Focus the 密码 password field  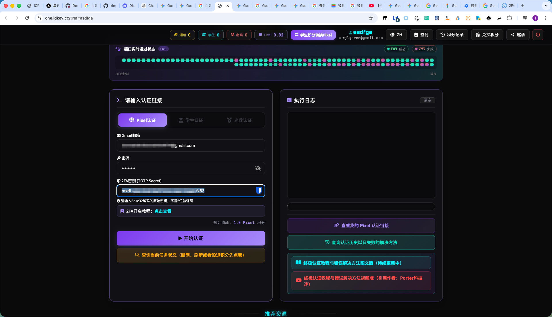191,168
